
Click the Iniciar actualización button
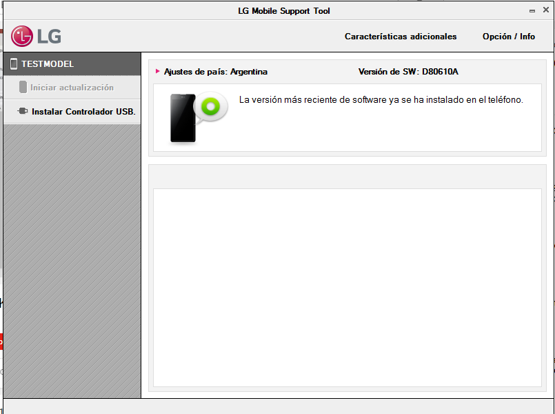tap(72, 88)
